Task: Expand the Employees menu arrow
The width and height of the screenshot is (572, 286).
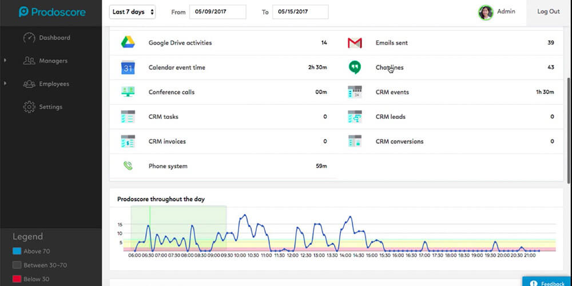Action: (5, 84)
